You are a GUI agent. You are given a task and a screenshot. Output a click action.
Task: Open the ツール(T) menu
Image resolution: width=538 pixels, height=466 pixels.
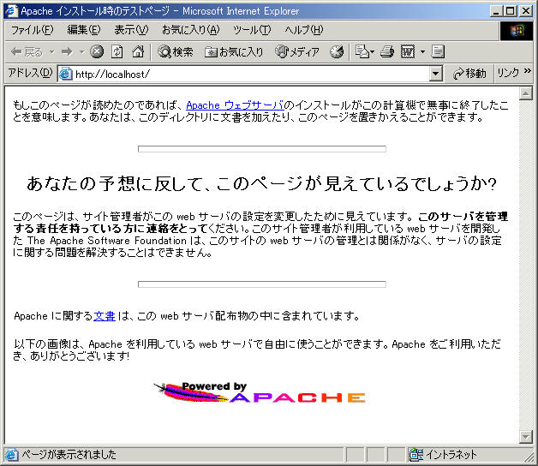tap(252, 30)
